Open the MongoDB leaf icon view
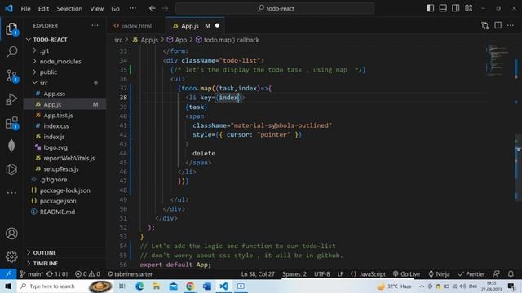This screenshot has width=522, height=293. click(11, 146)
